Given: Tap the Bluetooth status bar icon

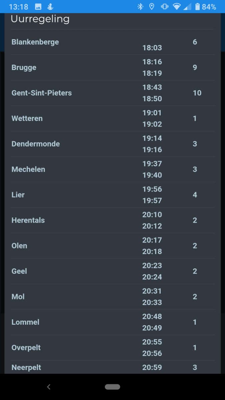Looking at the screenshot, I should tap(140, 7).
